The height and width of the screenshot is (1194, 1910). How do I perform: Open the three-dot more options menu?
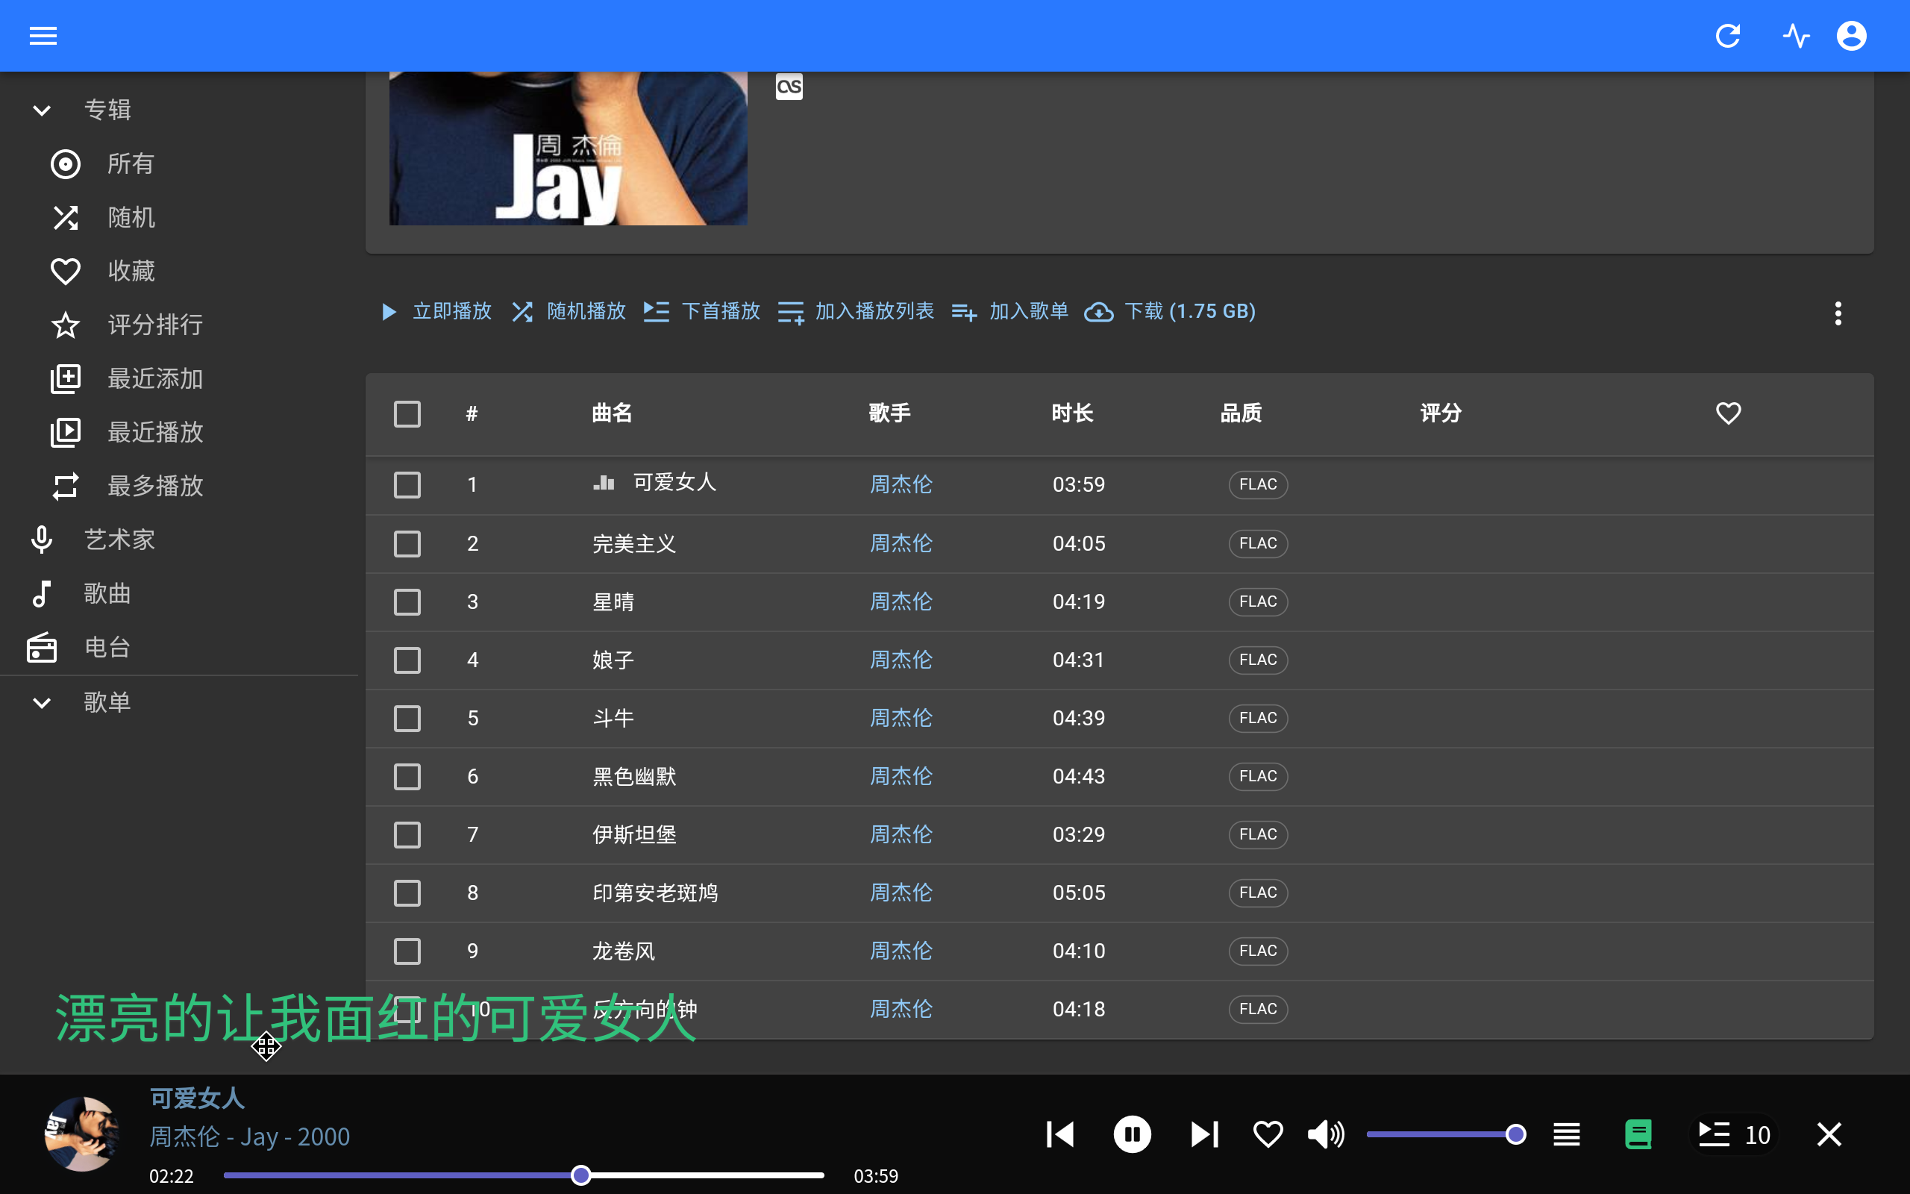point(1838,313)
